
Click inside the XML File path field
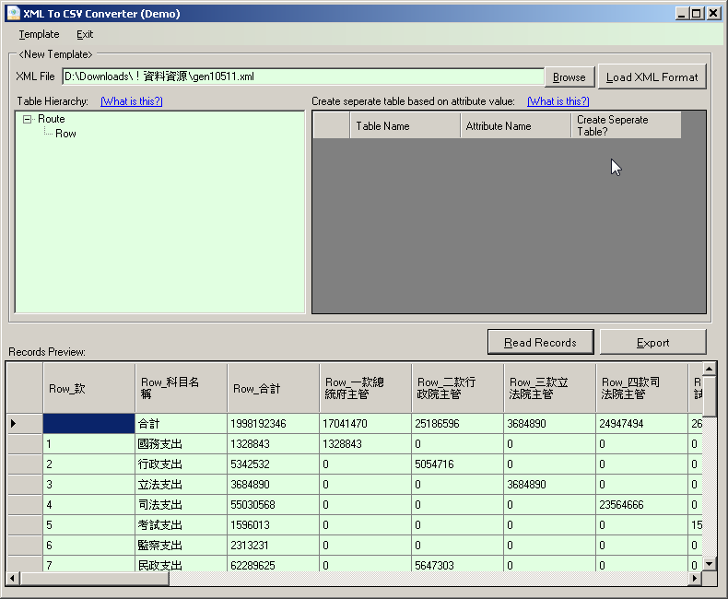pyautogui.click(x=302, y=76)
